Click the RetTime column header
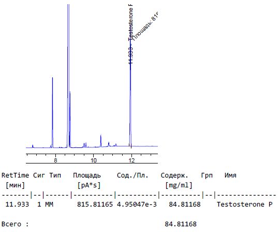The width and height of the screenshot is (280, 232). (x=16, y=175)
